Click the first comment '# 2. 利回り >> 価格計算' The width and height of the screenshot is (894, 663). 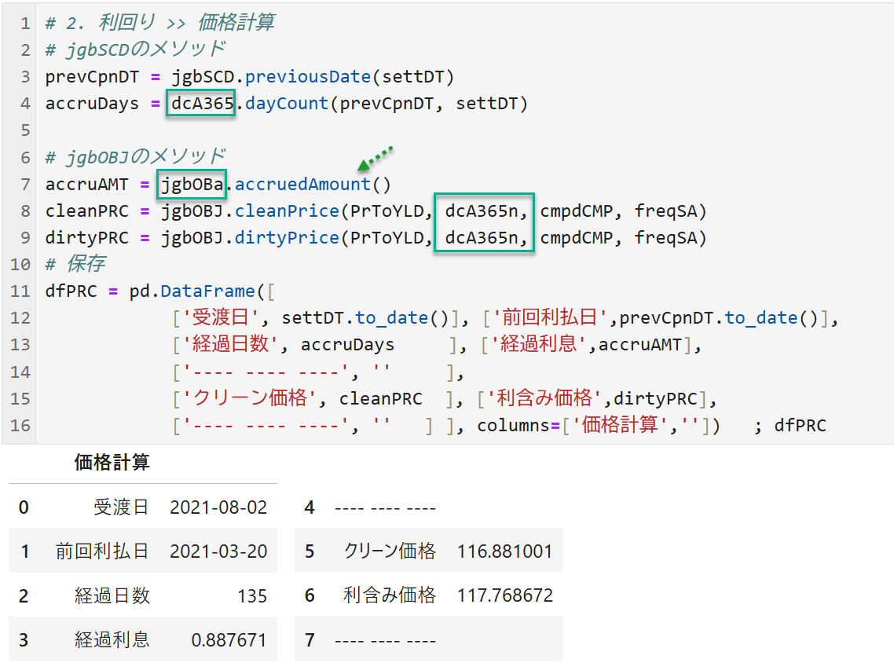tap(160, 23)
